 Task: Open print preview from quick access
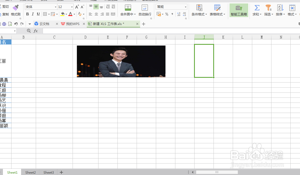(10, 24)
